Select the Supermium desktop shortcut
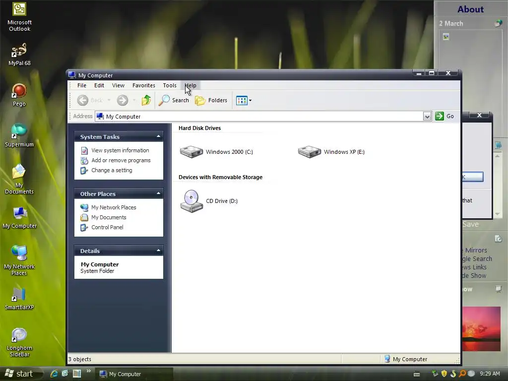 pyautogui.click(x=19, y=135)
